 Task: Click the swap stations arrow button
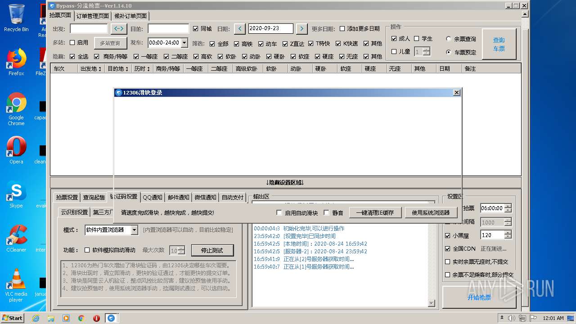point(119,28)
